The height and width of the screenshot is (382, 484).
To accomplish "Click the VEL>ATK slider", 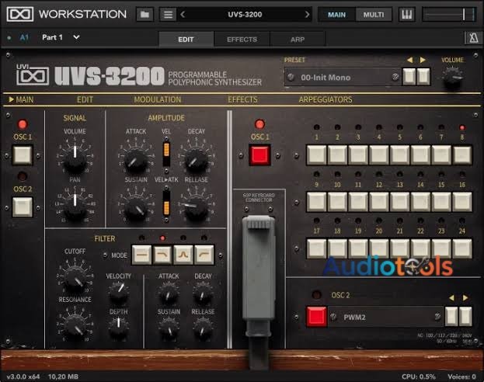I will click(x=166, y=203).
